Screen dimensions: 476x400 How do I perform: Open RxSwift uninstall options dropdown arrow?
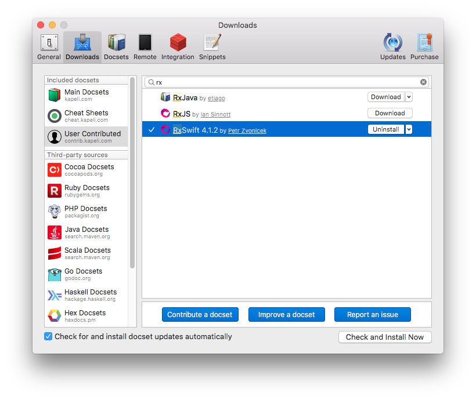click(x=409, y=129)
